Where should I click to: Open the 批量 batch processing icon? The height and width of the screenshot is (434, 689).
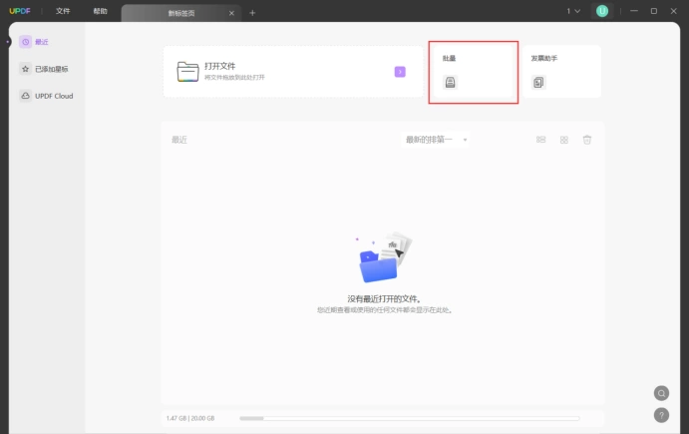(x=450, y=82)
